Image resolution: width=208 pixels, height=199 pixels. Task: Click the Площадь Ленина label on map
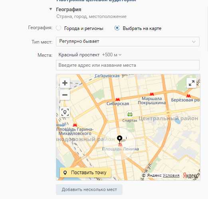coord(121,149)
